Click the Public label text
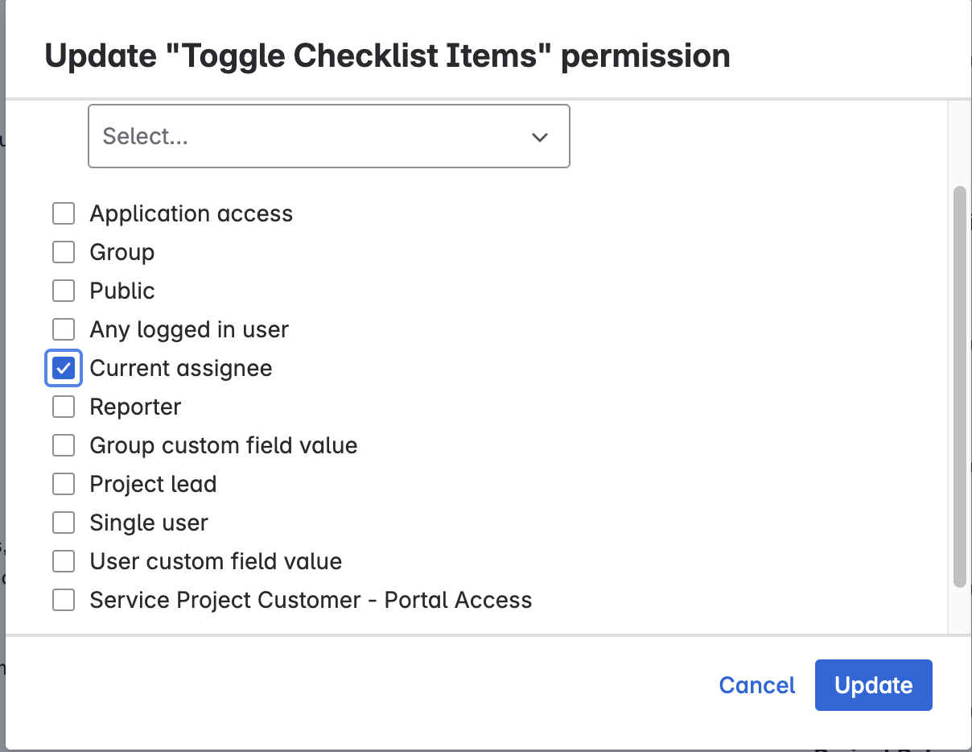This screenshot has height=752, width=972. tap(122, 291)
